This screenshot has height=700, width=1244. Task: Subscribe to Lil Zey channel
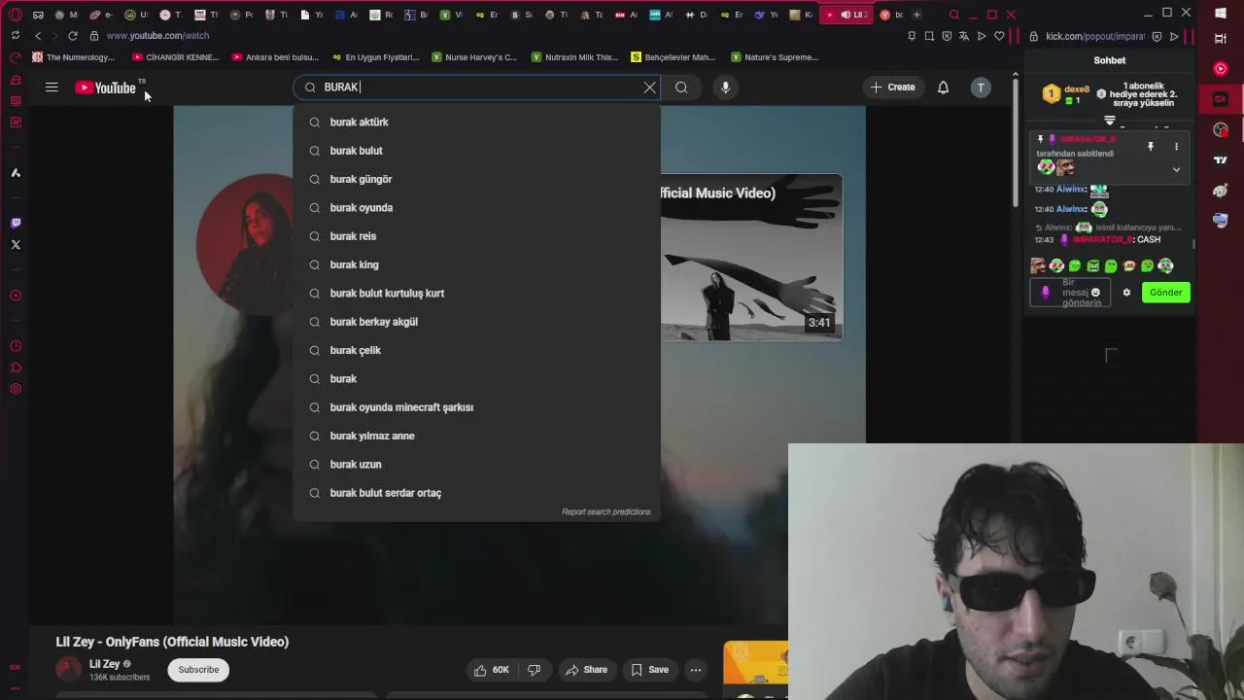pos(198,670)
